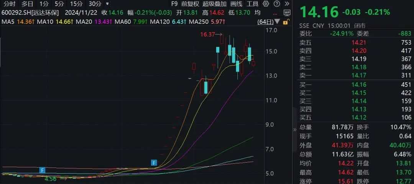Image resolution: width=414 pixels, height=184 pixels.
Task: Click the WP monitor icon
Action: coord(287,13)
